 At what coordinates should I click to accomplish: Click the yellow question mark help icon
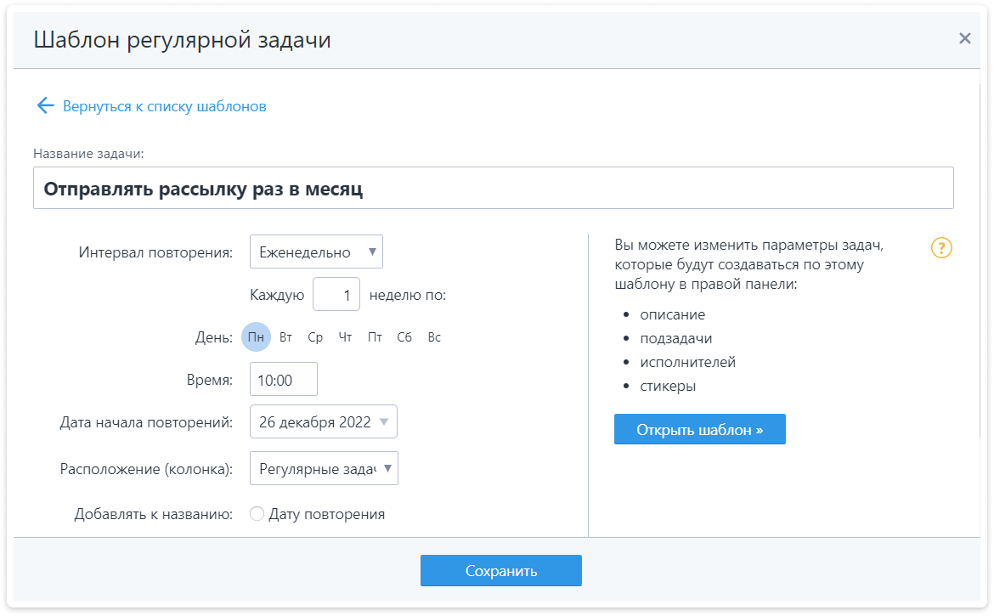pyautogui.click(x=941, y=248)
